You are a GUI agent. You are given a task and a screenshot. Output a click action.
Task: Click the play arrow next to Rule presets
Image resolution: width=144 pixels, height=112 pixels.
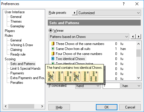pyautogui.click(x=74, y=13)
